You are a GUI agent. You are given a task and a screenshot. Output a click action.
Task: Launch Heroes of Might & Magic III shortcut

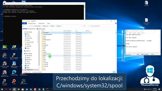[14, 56]
